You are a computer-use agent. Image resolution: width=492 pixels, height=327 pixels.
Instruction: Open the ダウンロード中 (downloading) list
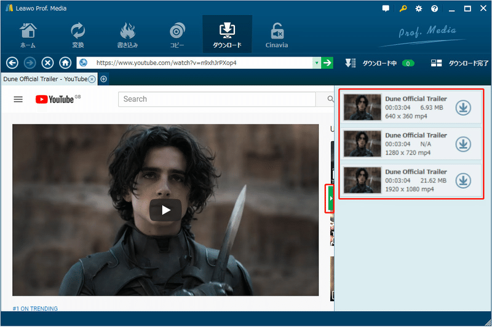pos(379,63)
